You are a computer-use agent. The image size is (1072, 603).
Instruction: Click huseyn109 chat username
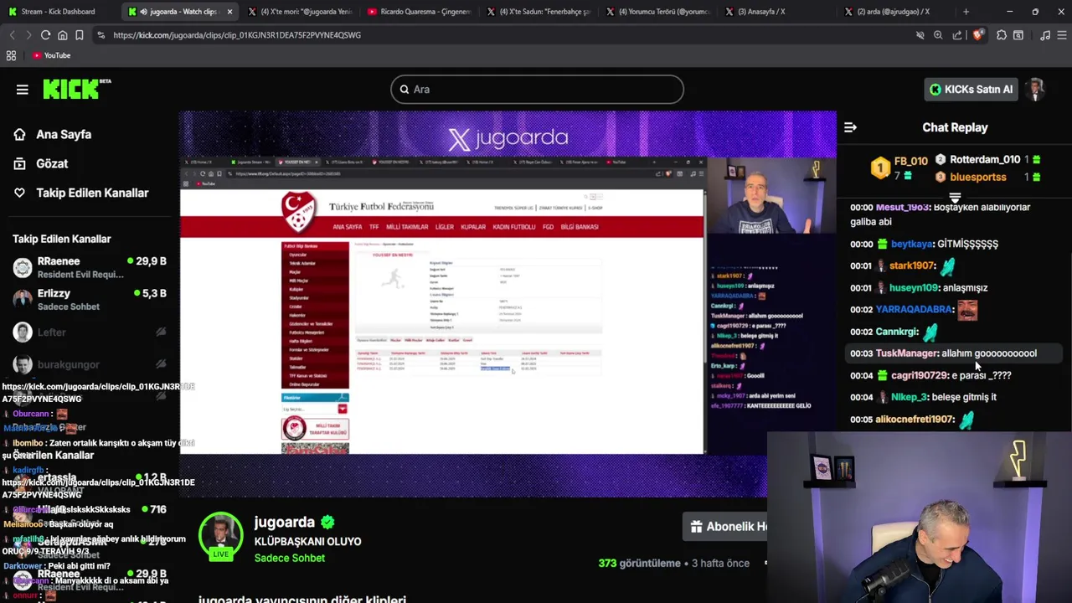pyautogui.click(x=913, y=287)
